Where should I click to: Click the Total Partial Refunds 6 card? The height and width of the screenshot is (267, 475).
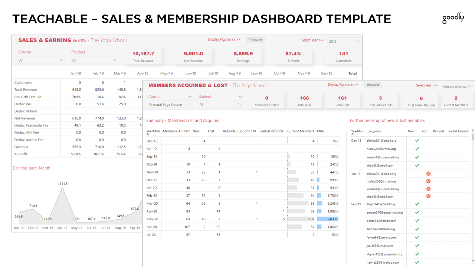click(x=421, y=101)
